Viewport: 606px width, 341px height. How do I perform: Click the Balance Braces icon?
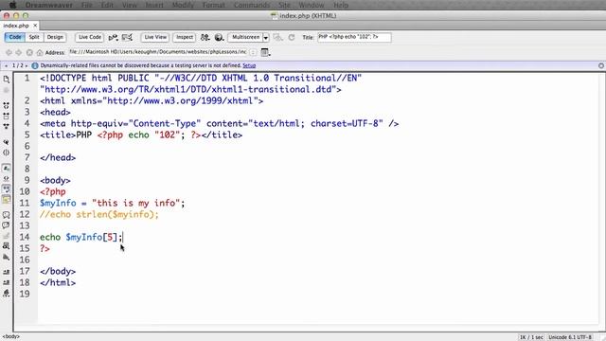click(x=7, y=153)
